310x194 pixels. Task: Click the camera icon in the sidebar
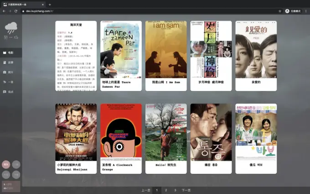click(x=5, y=72)
